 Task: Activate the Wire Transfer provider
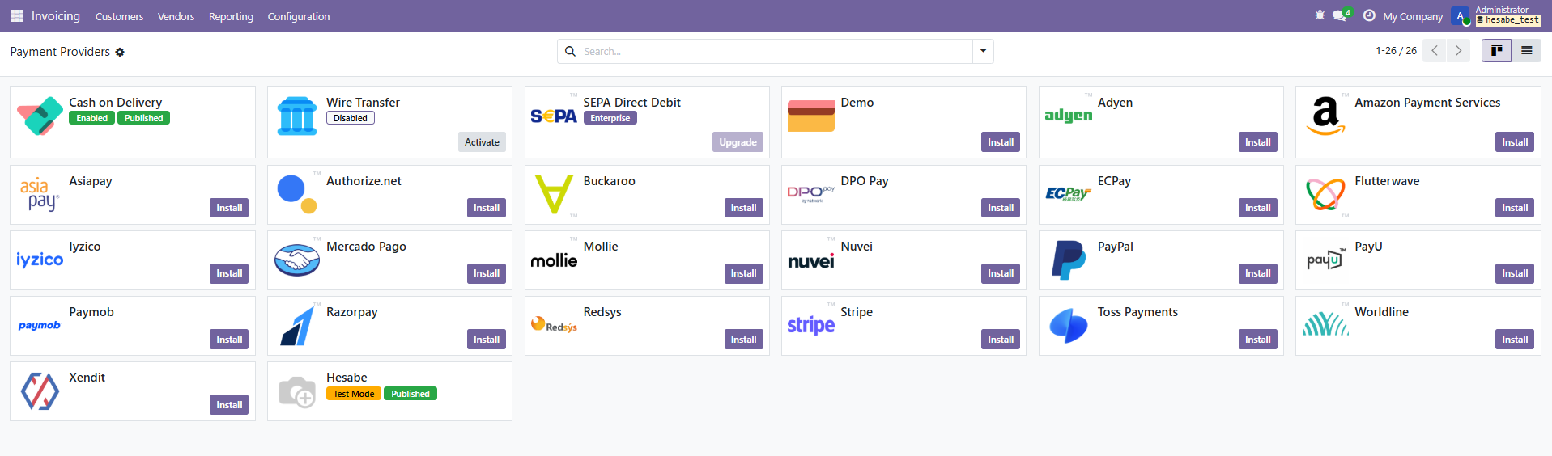[482, 142]
